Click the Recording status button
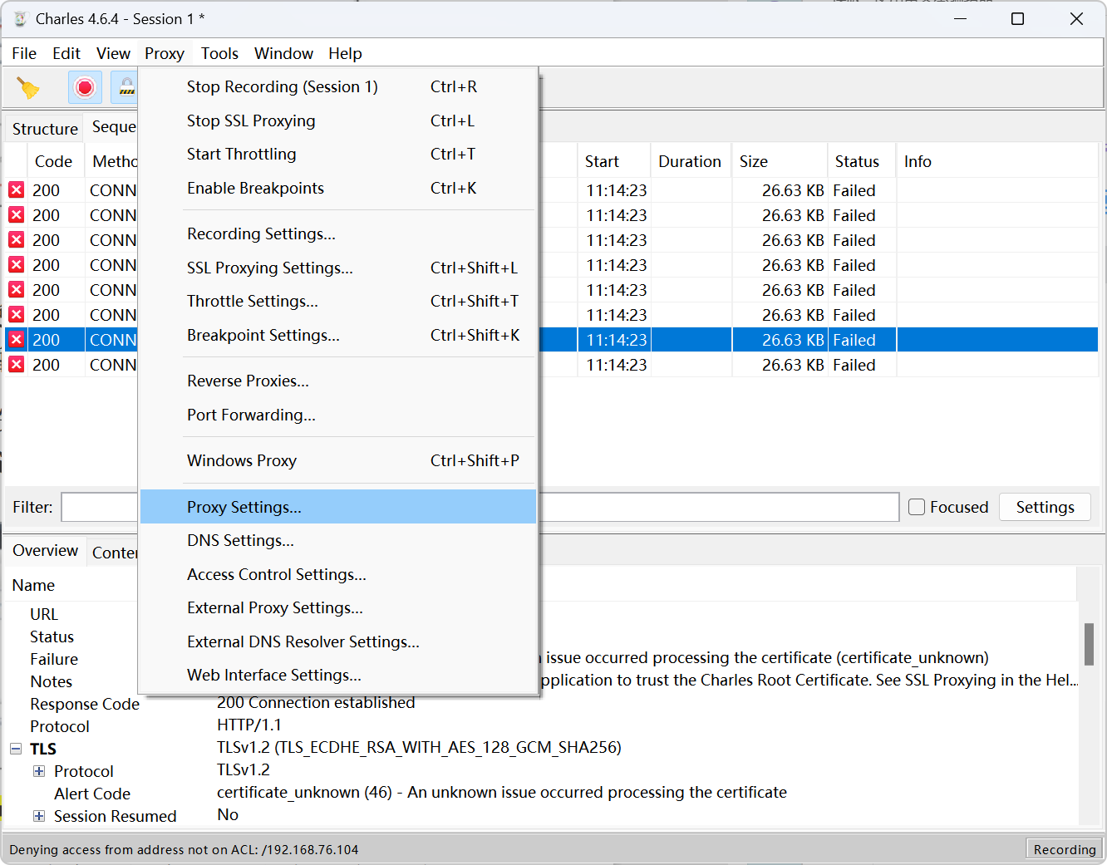1107x865 pixels. pos(1065,849)
